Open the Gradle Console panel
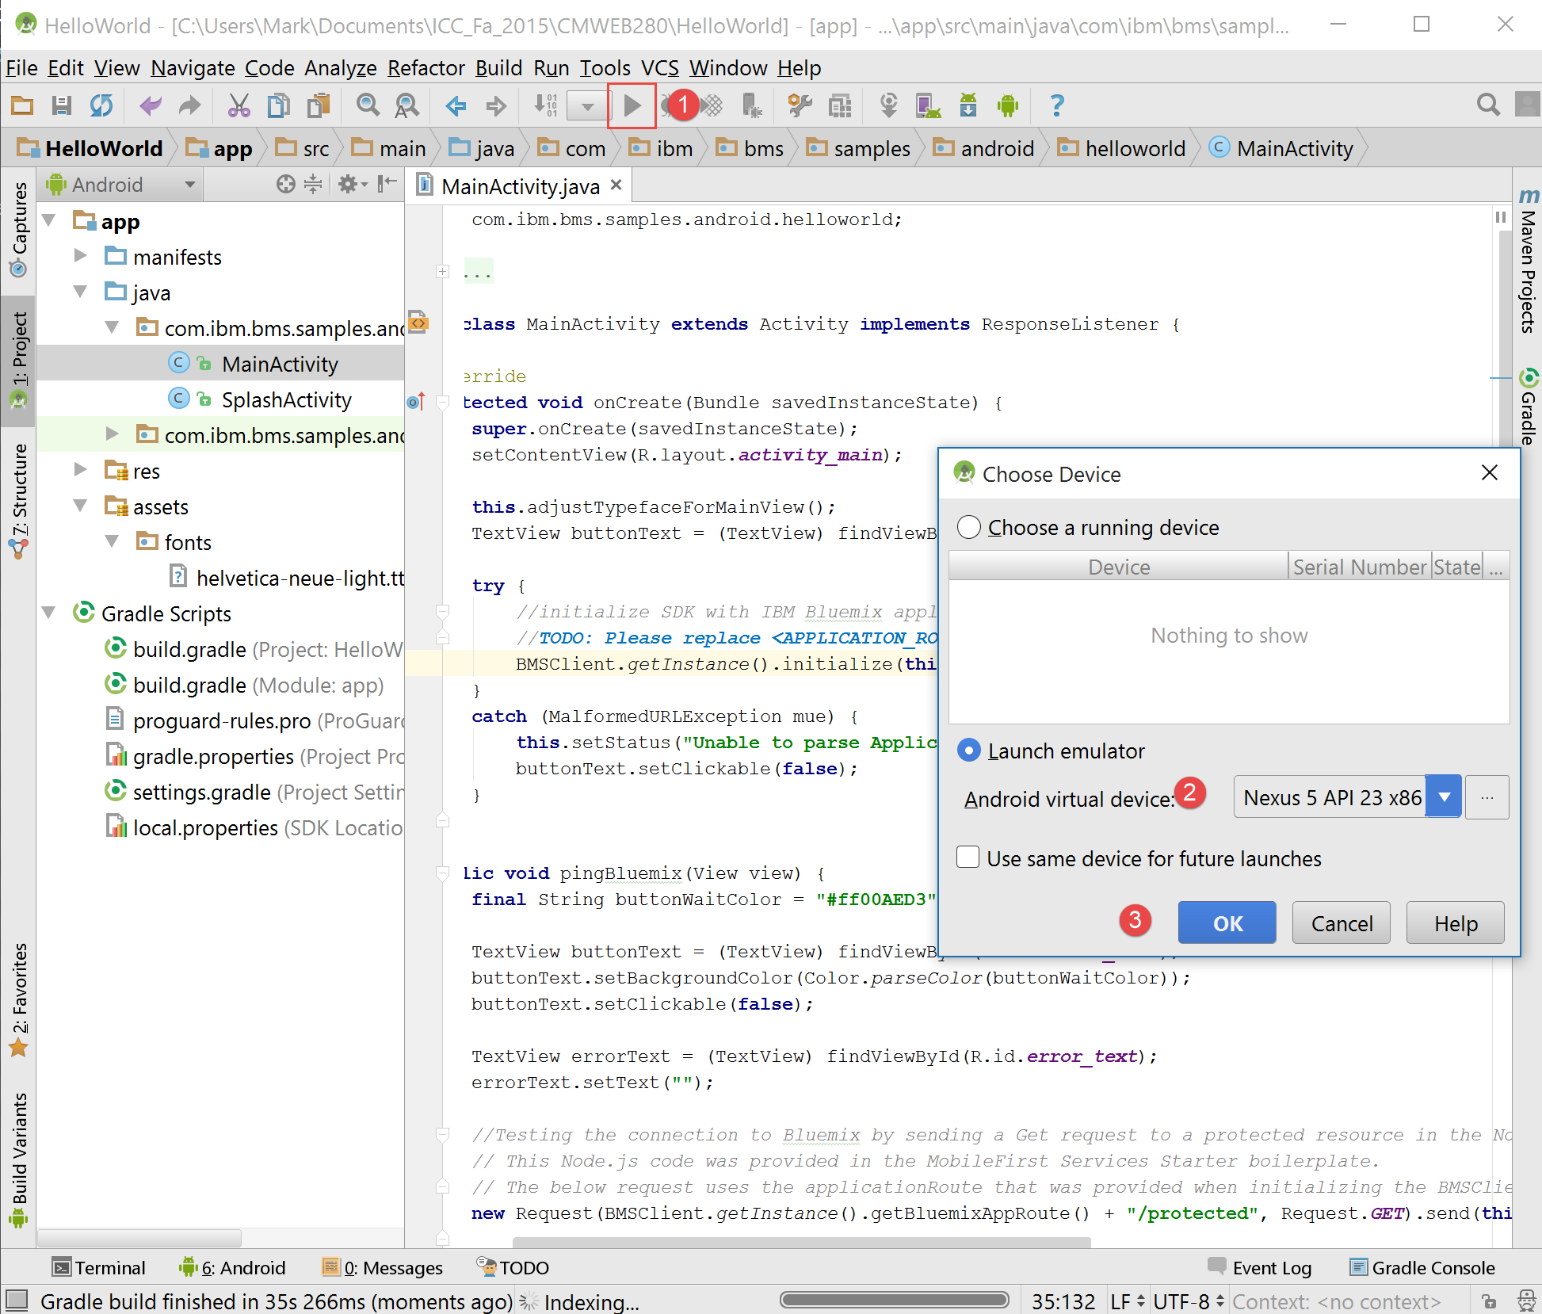 (1422, 1267)
